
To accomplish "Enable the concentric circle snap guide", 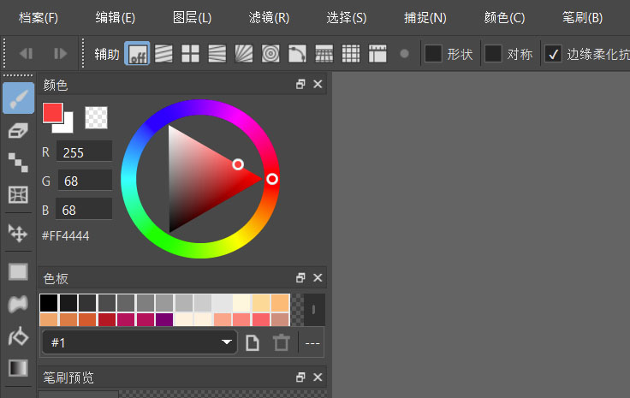I will [270, 53].
